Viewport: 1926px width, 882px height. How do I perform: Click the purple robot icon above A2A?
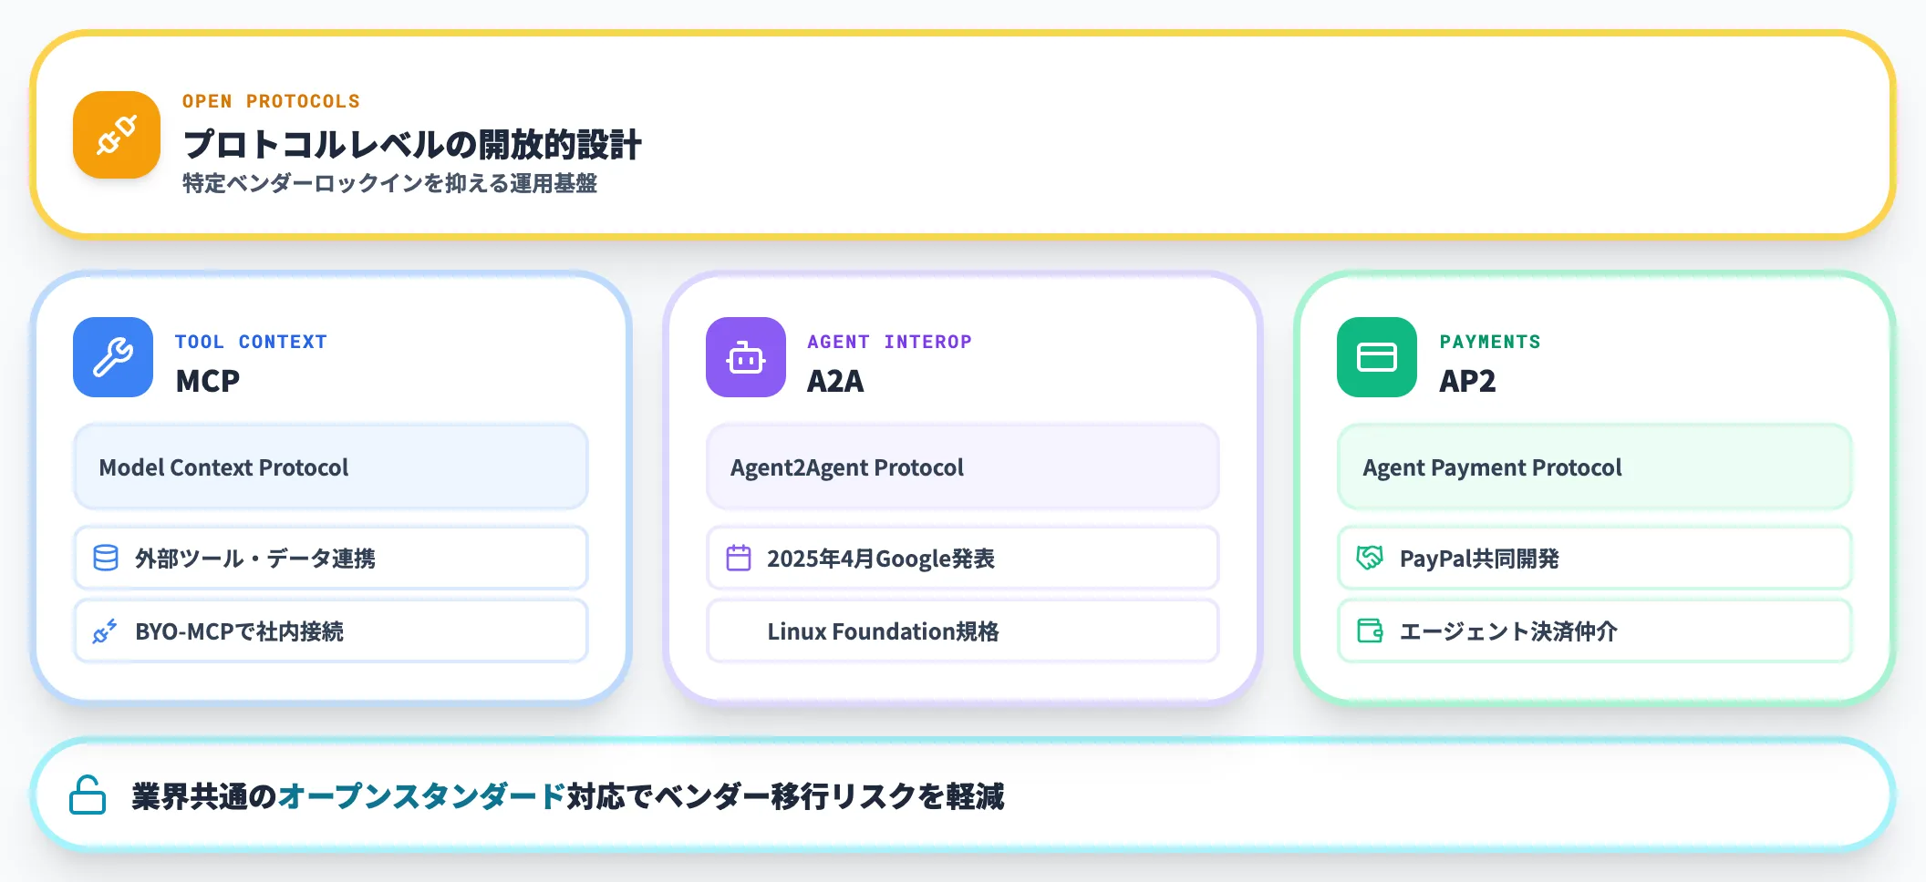(x=744, y=357)
